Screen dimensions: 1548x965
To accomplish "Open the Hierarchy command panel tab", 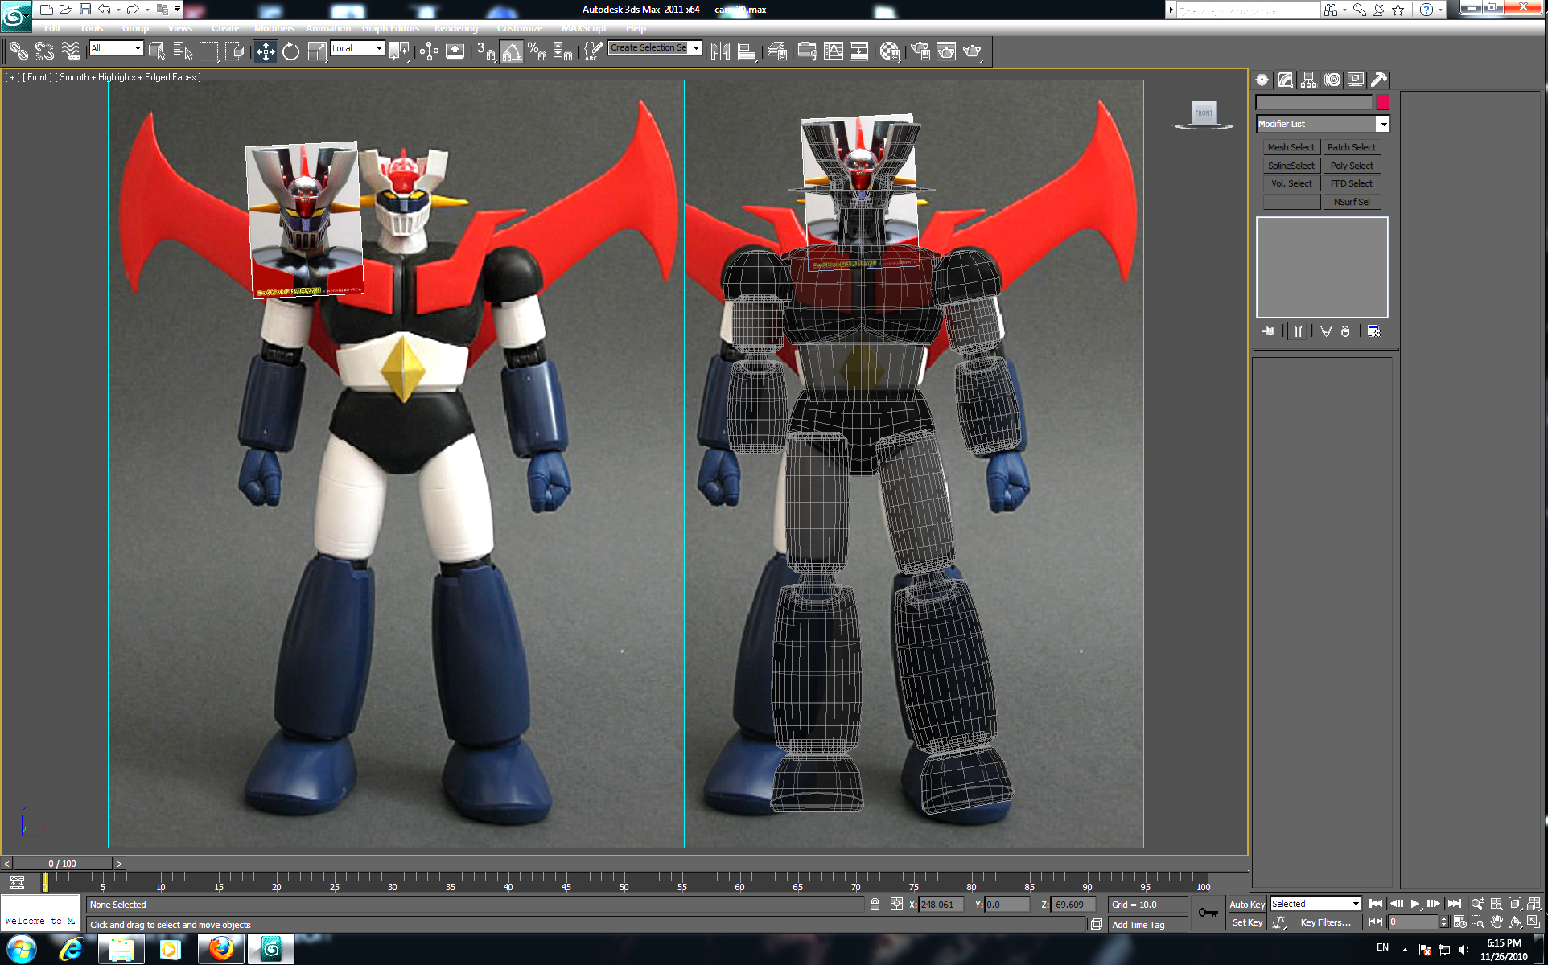I will pyautogui.click(x=1309, y=80).
